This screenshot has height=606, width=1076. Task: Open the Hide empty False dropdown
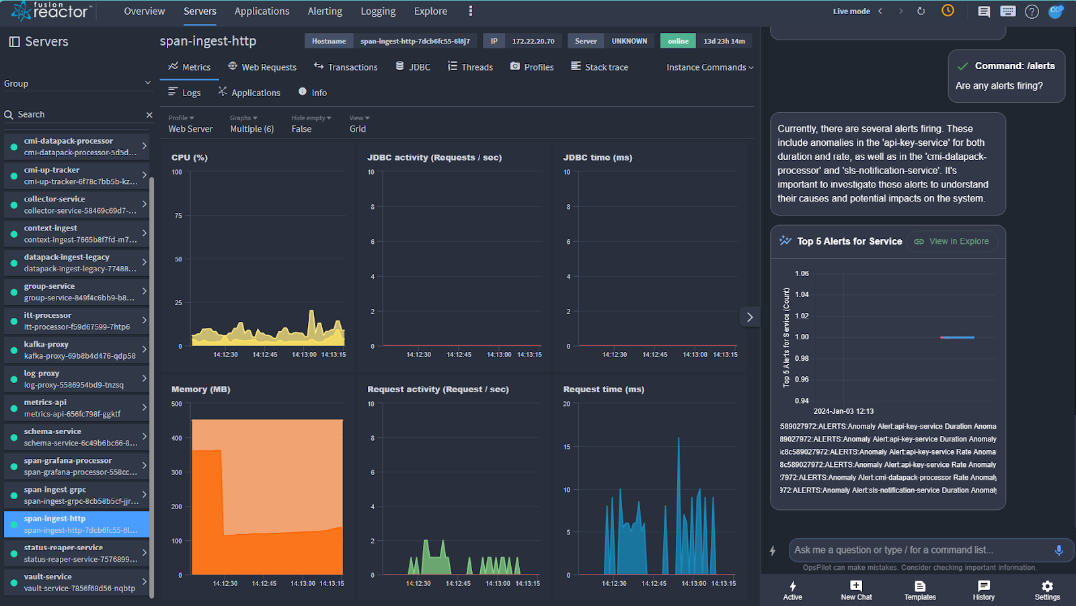(311, 124)
